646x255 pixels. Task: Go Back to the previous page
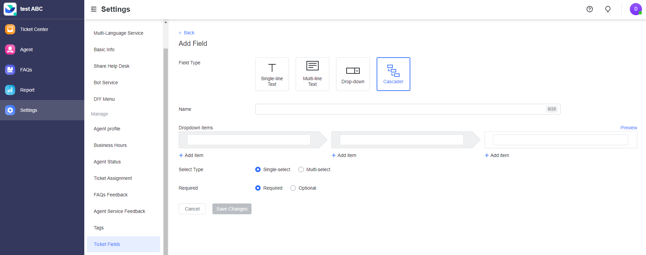[186, 33]
